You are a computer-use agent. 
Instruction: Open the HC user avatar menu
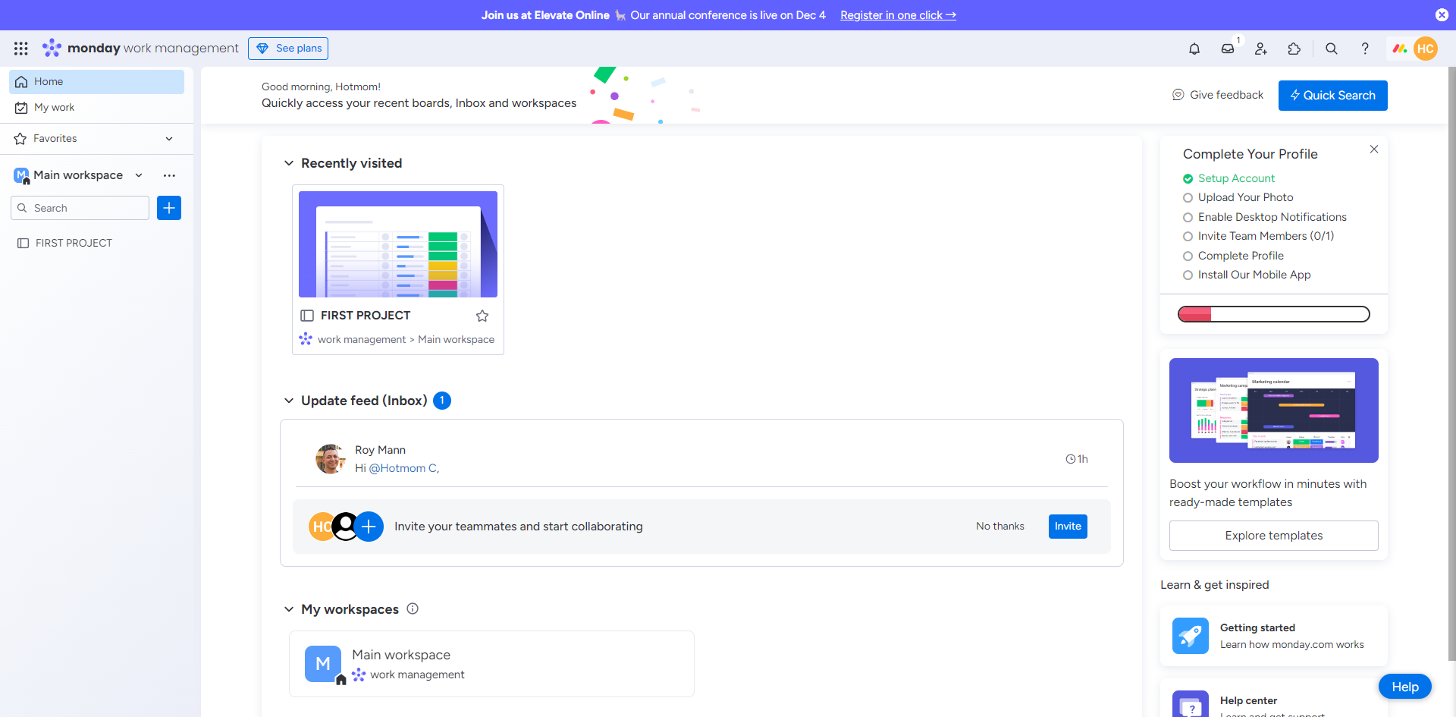1426,49
